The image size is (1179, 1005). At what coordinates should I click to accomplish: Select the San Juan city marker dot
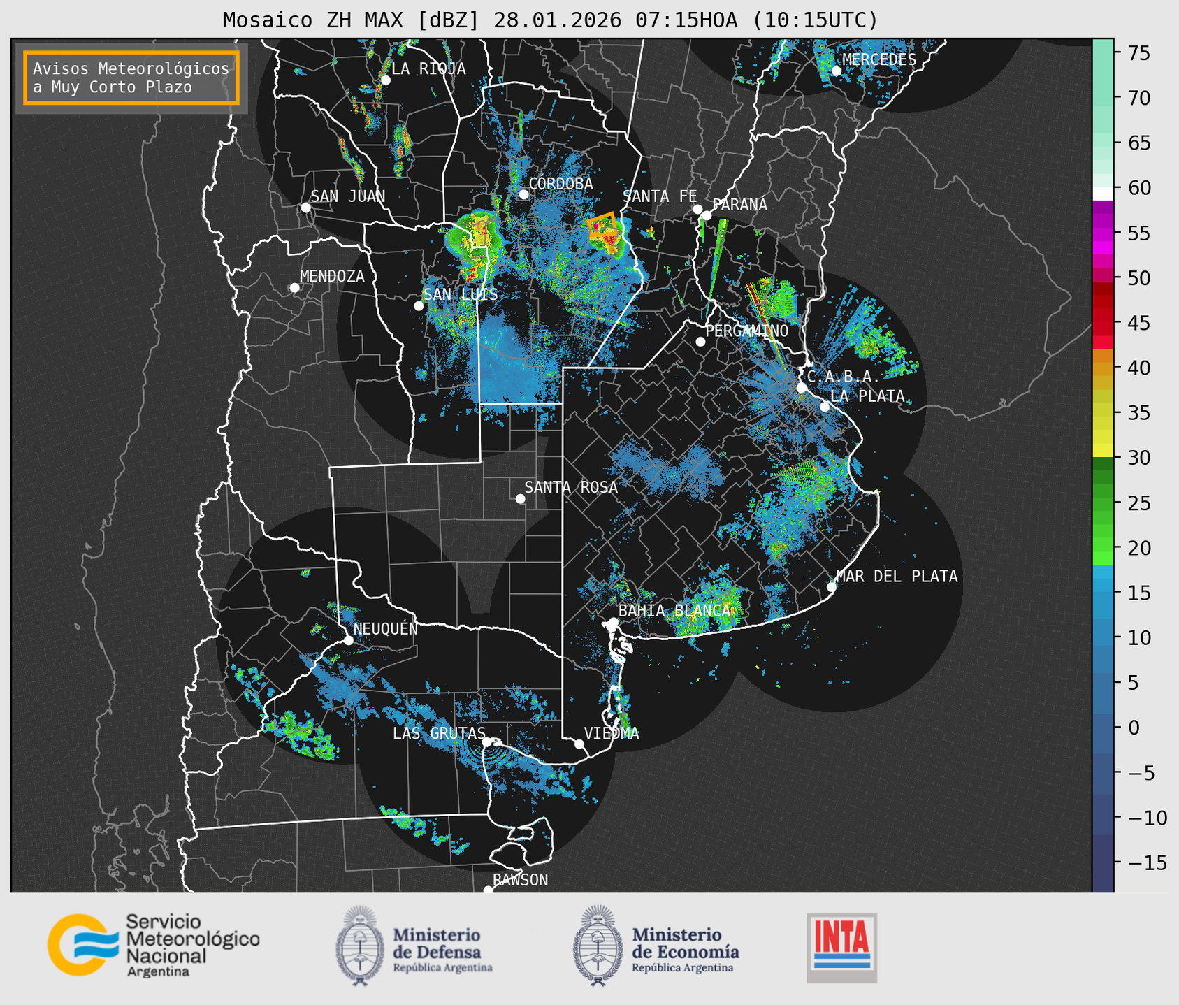click(305, 208)
